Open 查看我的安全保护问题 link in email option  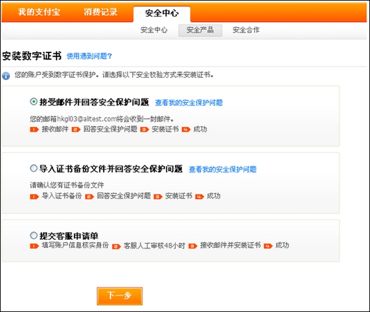189,103
